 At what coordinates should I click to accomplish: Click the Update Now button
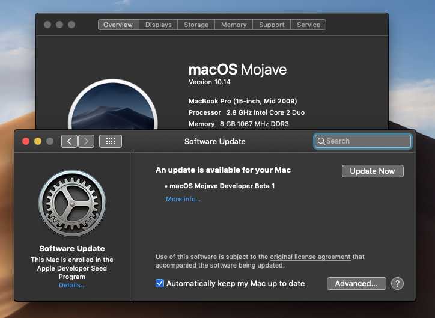pos(373,171)
